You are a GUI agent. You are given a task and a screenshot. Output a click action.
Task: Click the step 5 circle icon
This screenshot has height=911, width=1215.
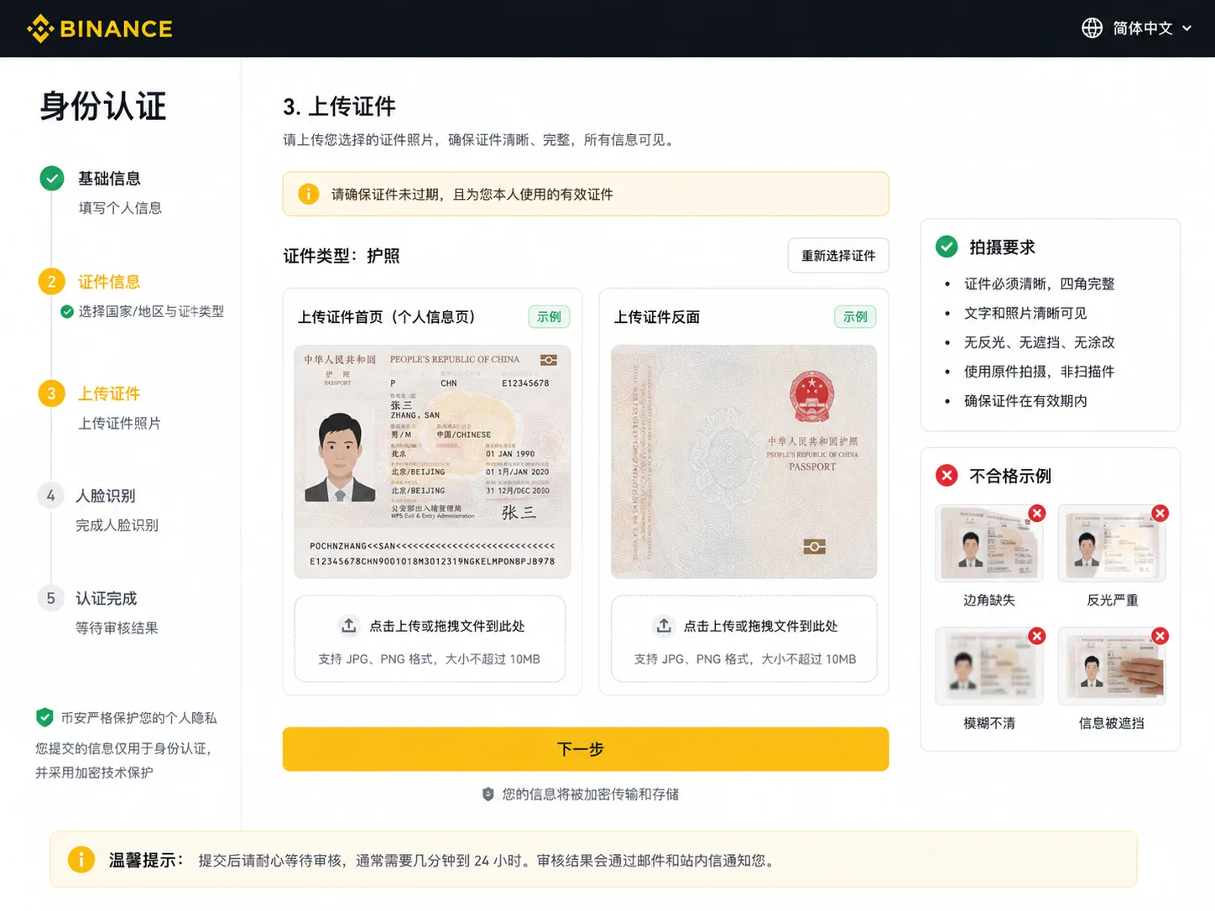click(50, 598)
